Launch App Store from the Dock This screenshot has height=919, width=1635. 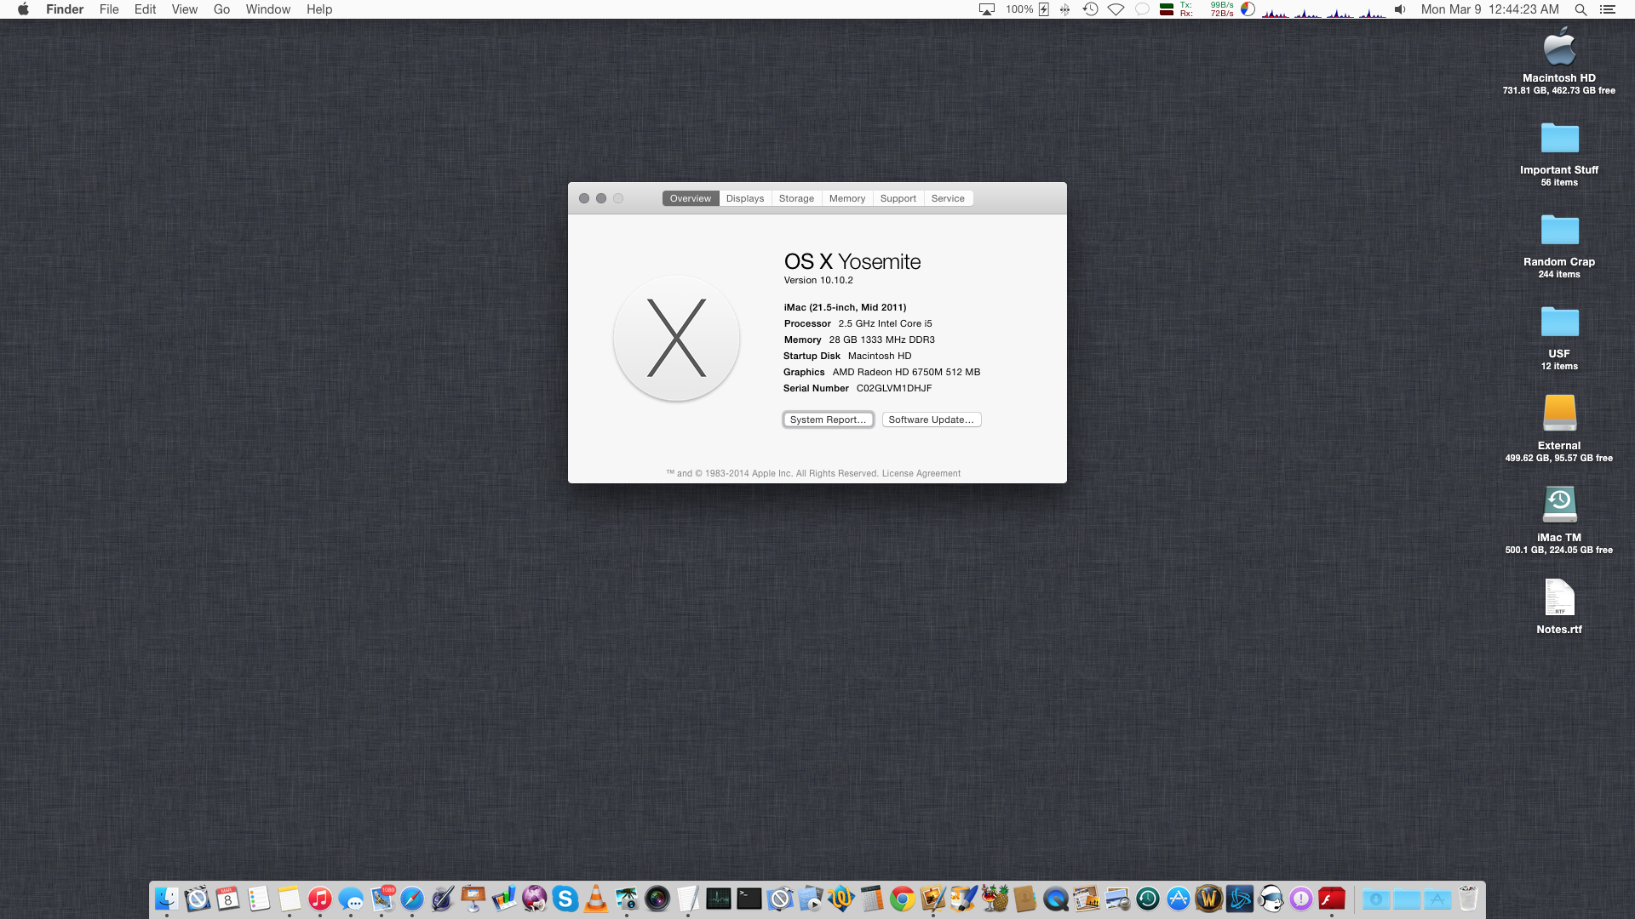[1179, 899]
